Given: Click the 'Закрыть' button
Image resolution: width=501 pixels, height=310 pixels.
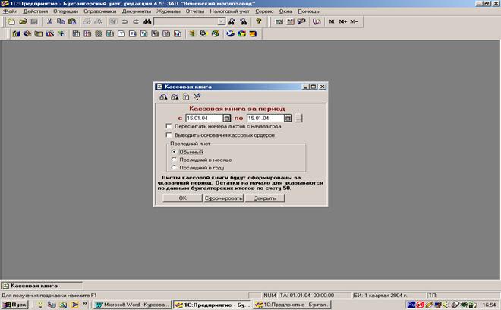Looking at the screenshot, I should (264, 198).
